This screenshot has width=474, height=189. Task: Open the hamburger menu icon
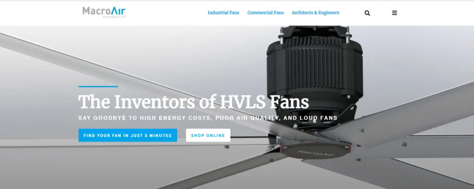pos(394,13)
